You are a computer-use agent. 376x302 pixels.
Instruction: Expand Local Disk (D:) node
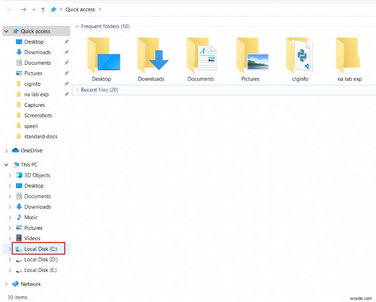[x=10, y=260]
